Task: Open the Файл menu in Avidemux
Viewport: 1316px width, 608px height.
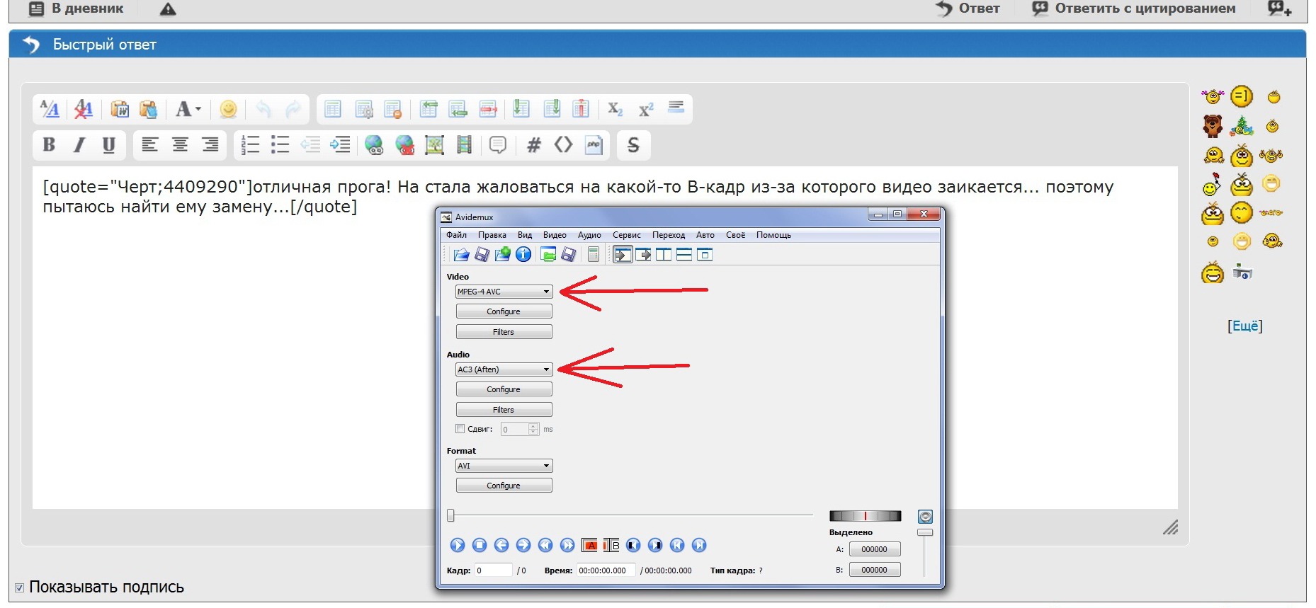Action: pos(456,235)
